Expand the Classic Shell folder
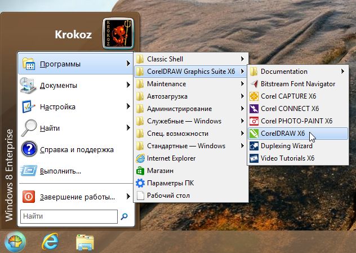The image size is (356, 253). [164, 59]
